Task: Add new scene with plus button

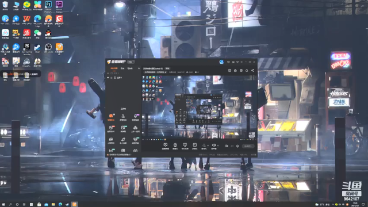Action: pyautogui.click(x=139, y=68)
